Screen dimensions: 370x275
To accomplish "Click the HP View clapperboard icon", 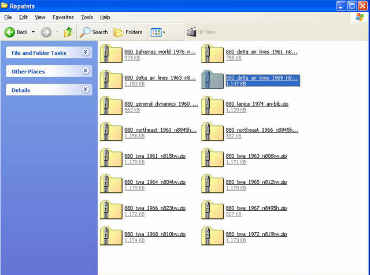I will point(191,32).
